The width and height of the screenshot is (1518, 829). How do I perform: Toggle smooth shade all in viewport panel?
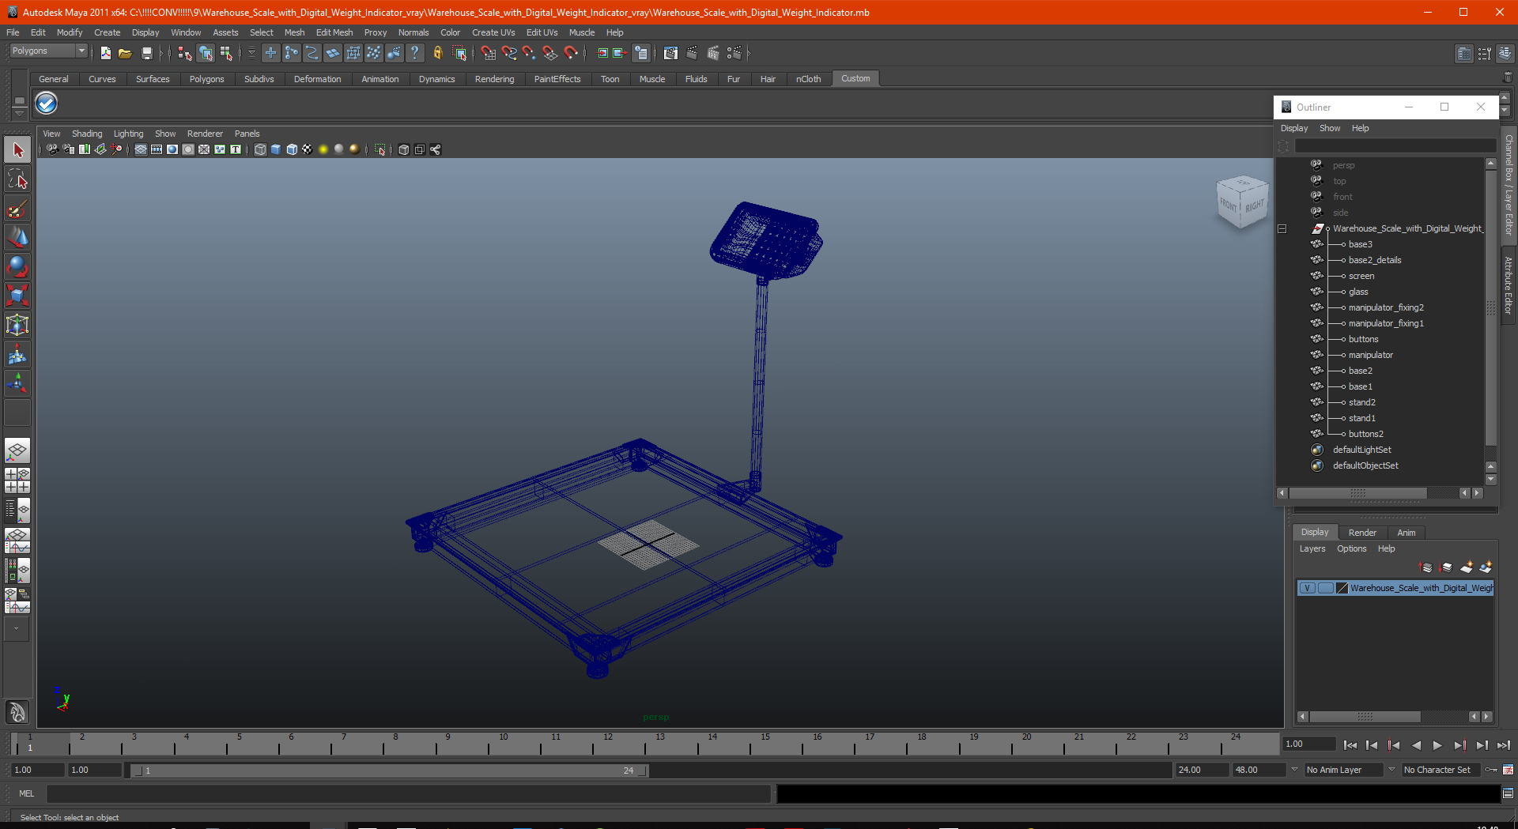276,149
